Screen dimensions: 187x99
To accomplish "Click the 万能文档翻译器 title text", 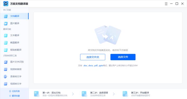I will click(x=19, y=4).
